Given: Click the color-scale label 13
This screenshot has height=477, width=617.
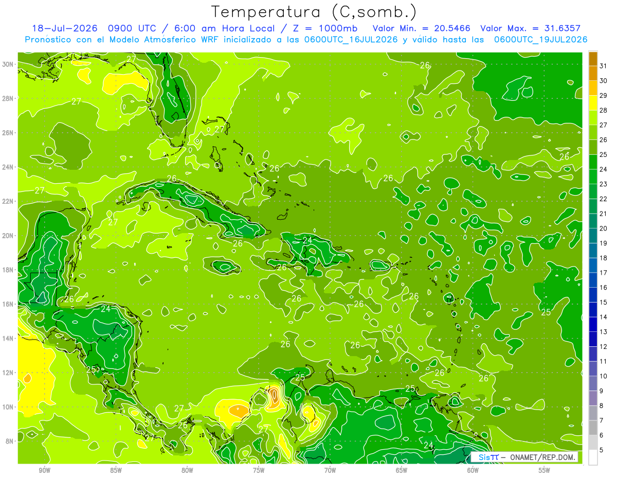Looking at the screenshot, I should (x=603, y=332).
